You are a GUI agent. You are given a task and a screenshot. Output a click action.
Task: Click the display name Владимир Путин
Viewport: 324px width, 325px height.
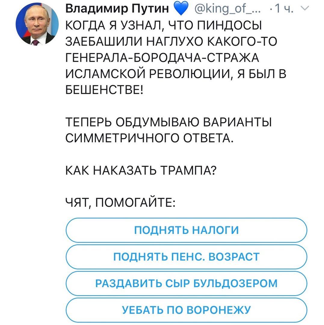[117, 8]
